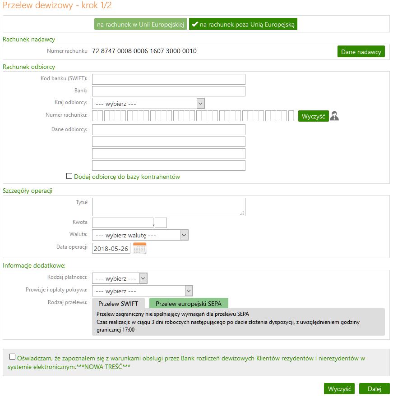Open the 'Waluta' currency dropdown
Viewport: 393px width, 396px height.
(140, 235)
